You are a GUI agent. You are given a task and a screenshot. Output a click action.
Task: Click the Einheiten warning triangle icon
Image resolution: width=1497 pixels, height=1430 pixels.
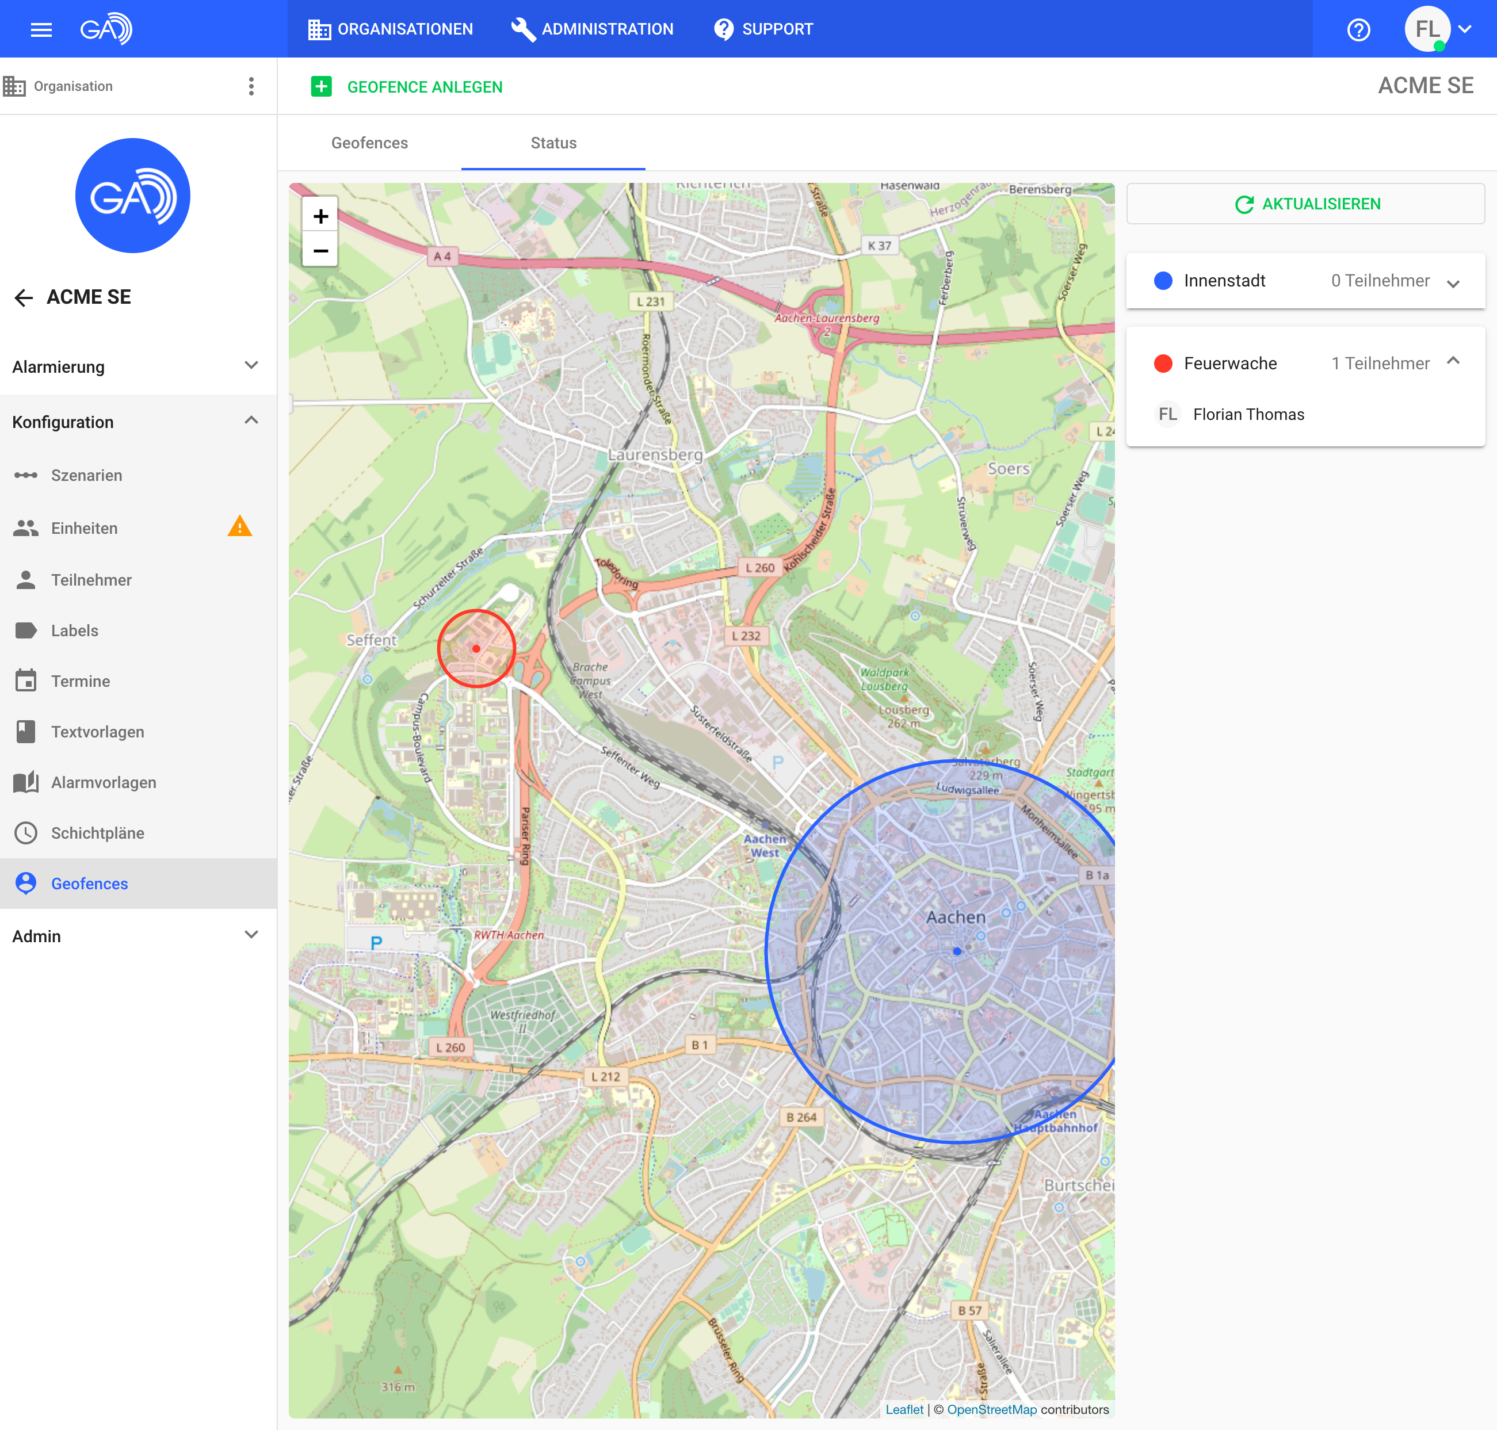click(239, 527)
